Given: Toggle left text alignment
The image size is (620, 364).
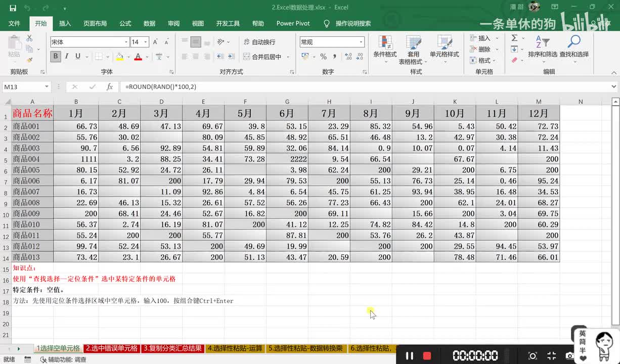Looking at the screenshot, I should pos(185,57).
